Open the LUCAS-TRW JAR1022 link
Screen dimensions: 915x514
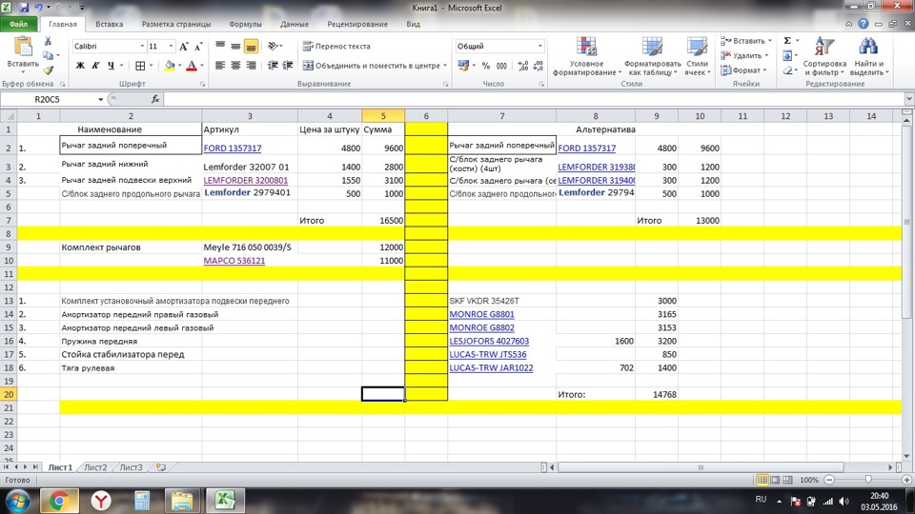(x=492, y=367)
